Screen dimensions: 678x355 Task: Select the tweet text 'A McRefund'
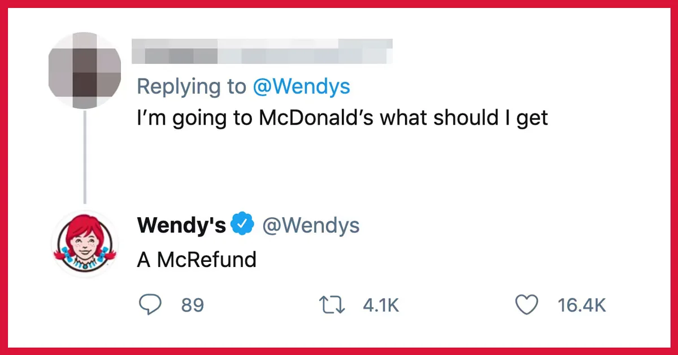point(196,260)
